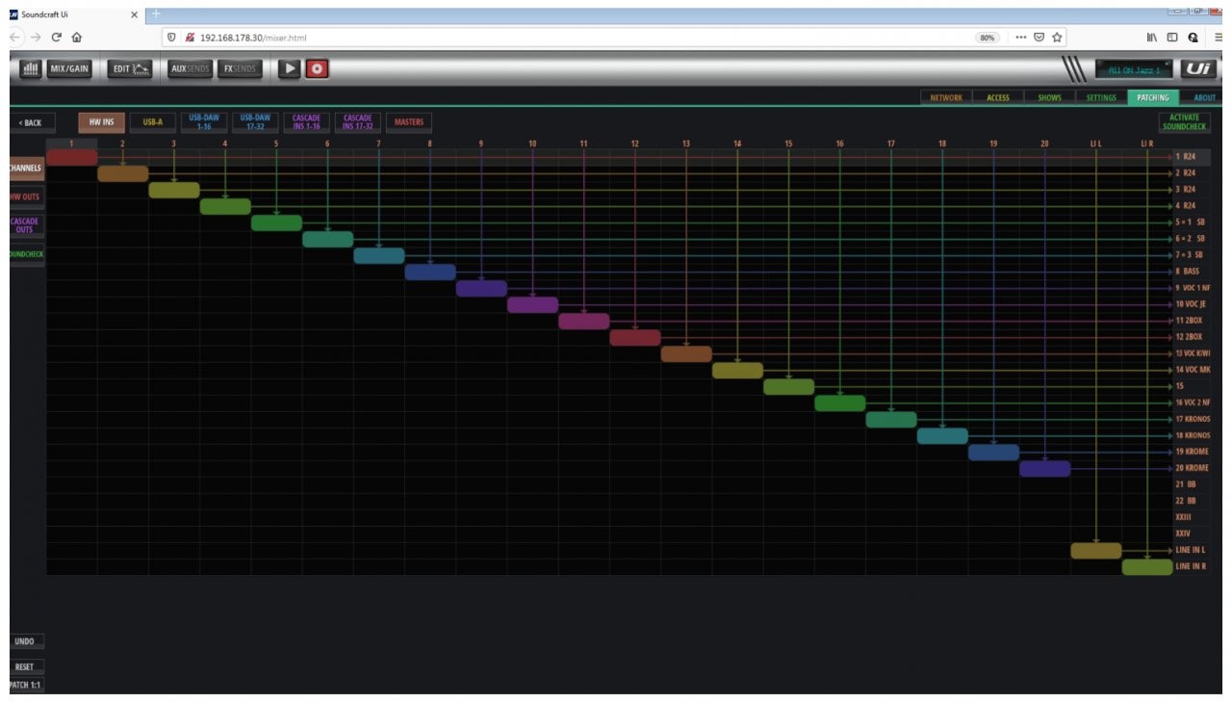Select the purple patch node on input 10
The width and height of the screenshot is (1232, 703).
point(532,304)
